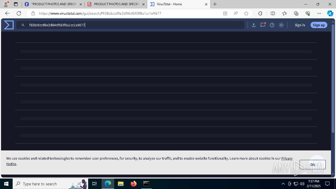Focus the VirusTotal hash search field

(x=130, y=25)
